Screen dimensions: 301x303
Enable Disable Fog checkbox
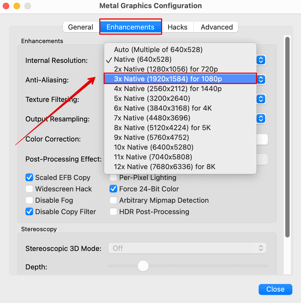point(29,200)
